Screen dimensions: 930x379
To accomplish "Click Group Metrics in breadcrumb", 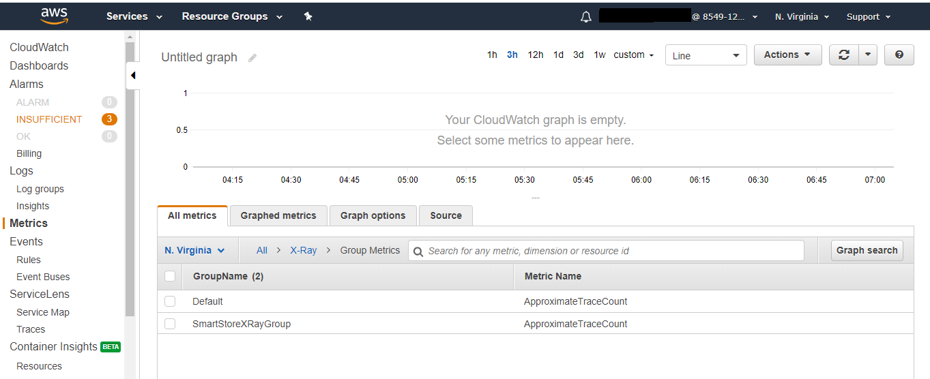I will [370, 250].
